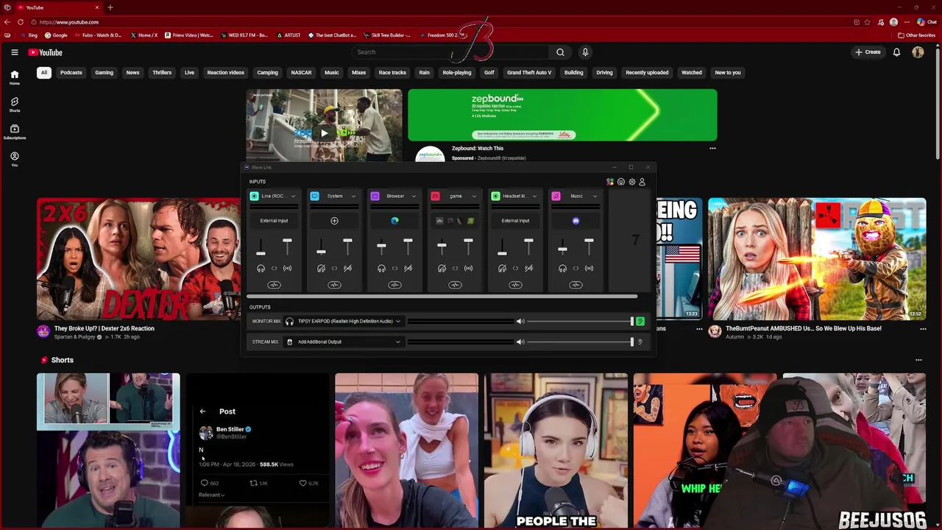Open Monitor Mix output device dropdown
Image resolution: width=942 pixels, height=530 pixels.
click(343, 322)
